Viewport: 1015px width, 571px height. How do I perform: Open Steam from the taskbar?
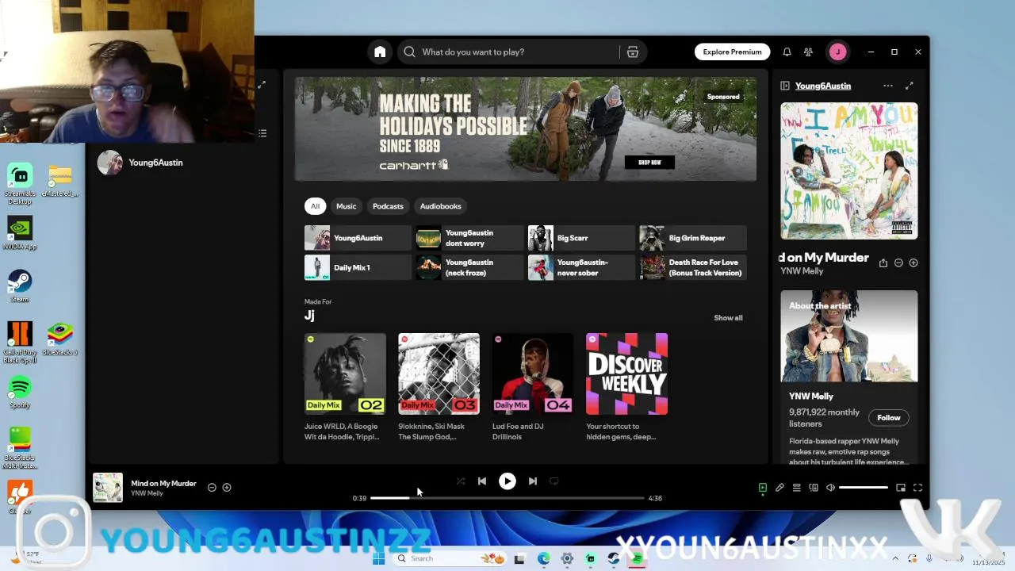[614, 559]
